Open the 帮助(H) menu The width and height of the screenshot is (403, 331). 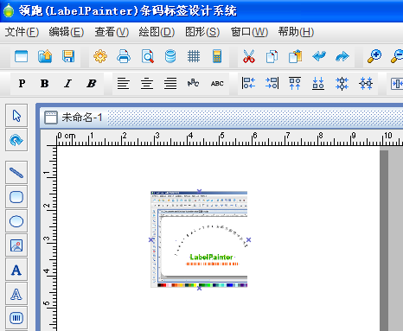[296, 32]
